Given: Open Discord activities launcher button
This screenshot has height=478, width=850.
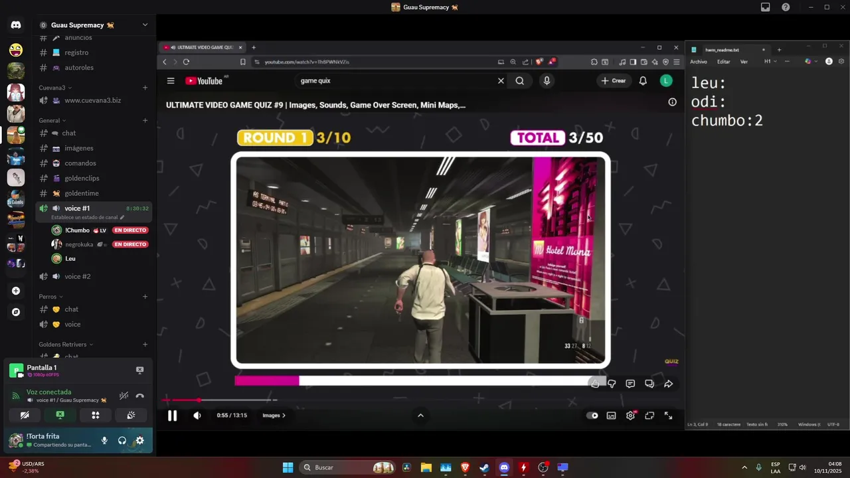Looking at the screenshot, I should [96, 415].
